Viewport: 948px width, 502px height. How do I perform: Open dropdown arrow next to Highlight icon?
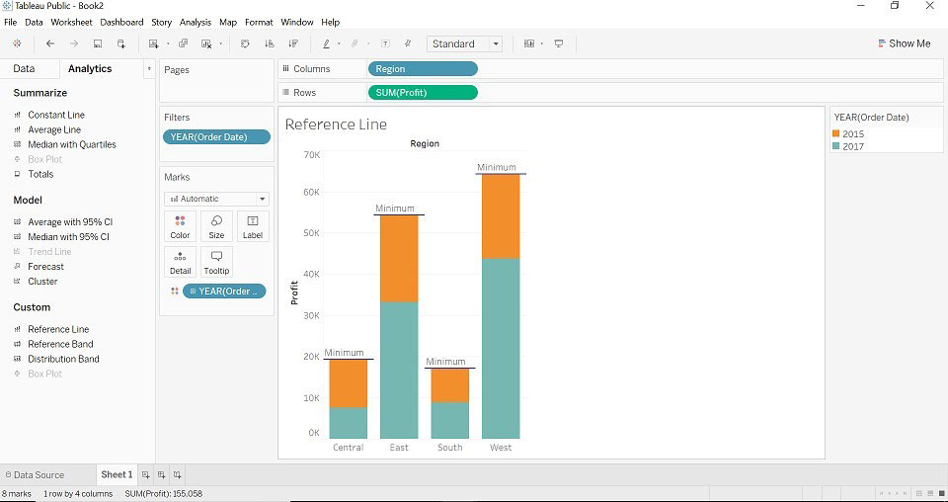339,43
